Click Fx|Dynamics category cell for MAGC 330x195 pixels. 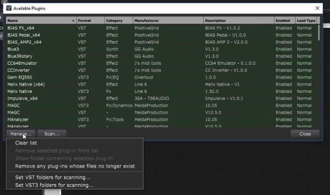click(119, 105)
